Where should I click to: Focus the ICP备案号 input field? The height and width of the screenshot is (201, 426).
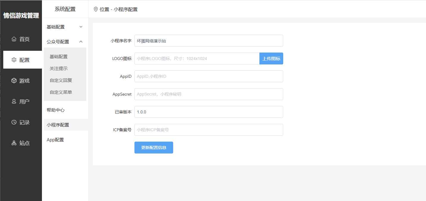point(209,130)
